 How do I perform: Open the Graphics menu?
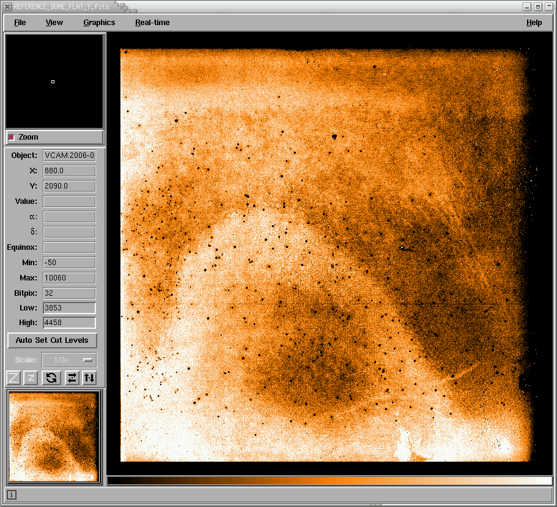click(99, 23)
